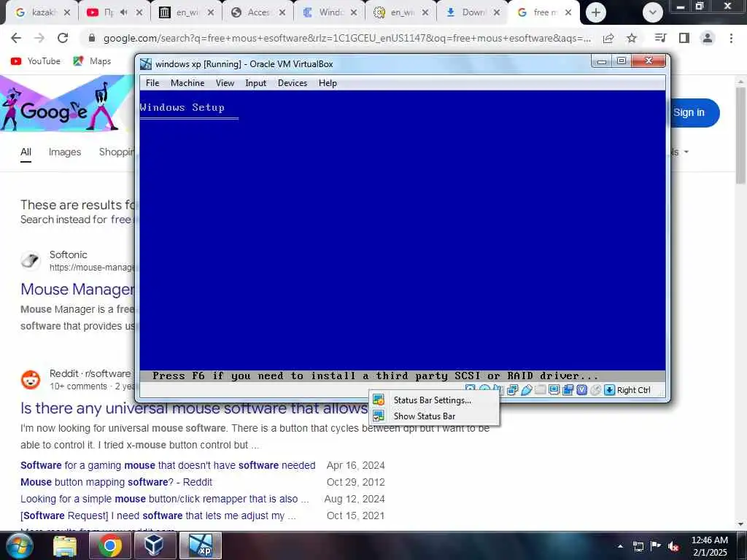Select the Images search filter

coord(65,152)
